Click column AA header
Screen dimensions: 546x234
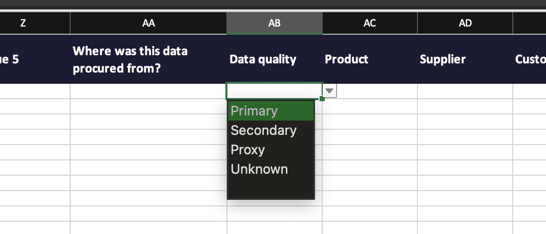(x=149, y=23)
